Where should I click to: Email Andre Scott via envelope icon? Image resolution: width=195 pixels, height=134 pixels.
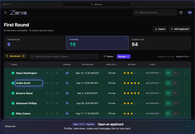click(x=57, y=83)
